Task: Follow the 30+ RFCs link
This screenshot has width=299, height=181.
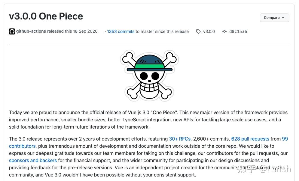Action: pyautogui.click(x=180, y=139)
